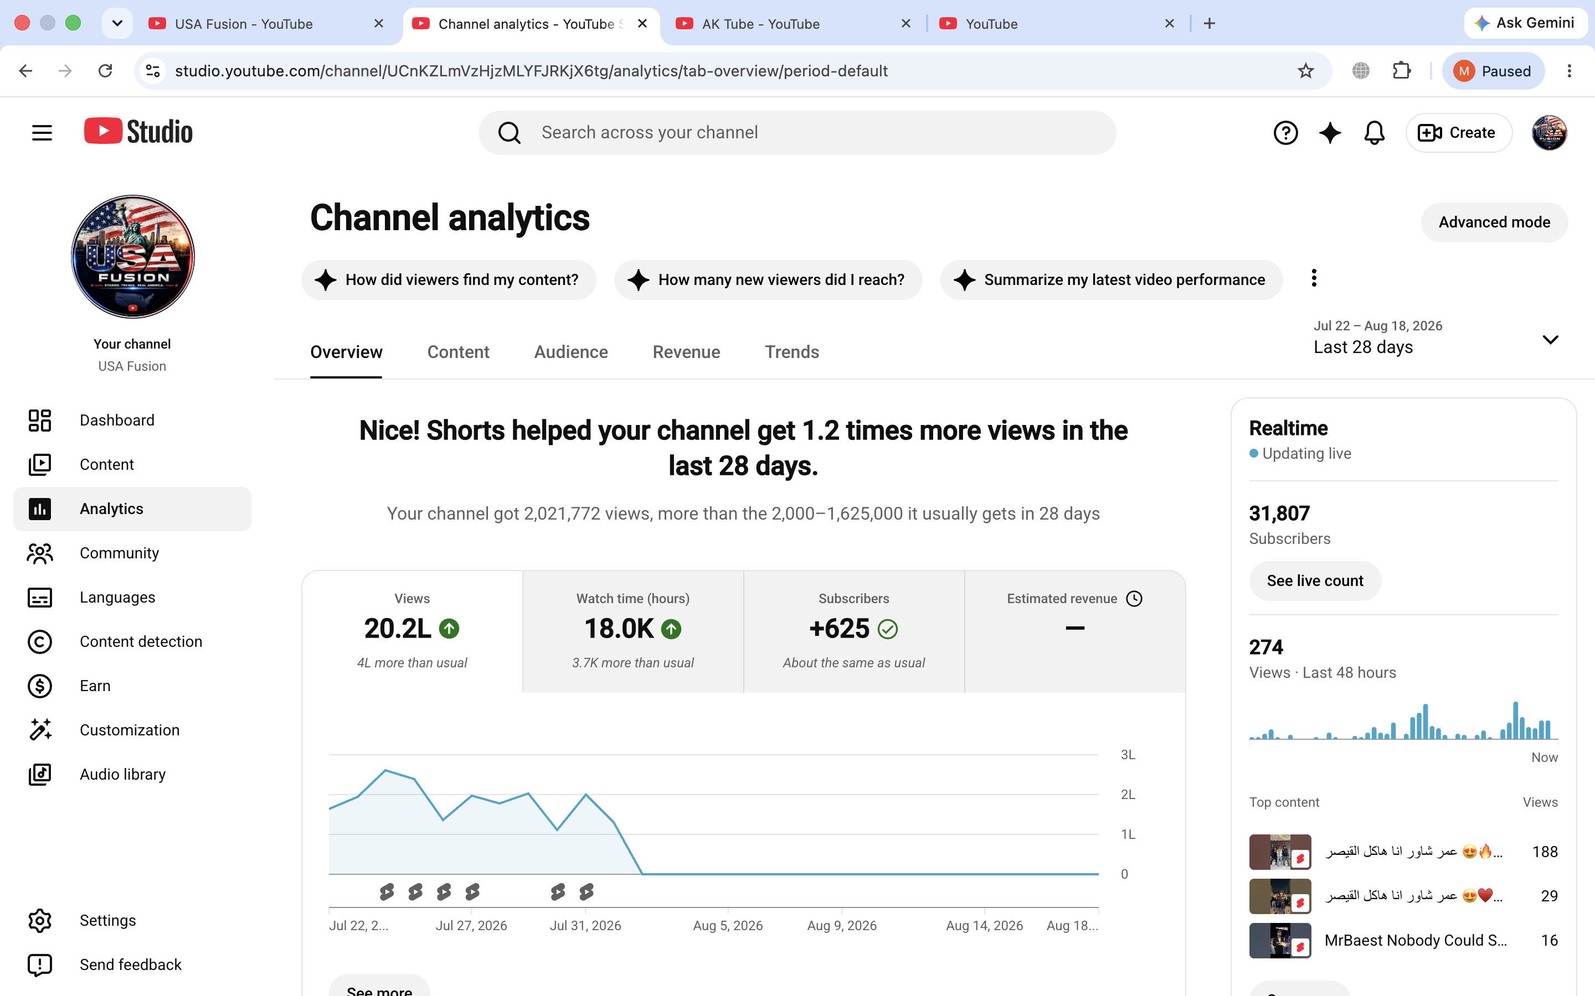The image size is (1595, 996).
Task: Click the Search across your channel field
Action: pyautogui.click(x=797, y=132)
